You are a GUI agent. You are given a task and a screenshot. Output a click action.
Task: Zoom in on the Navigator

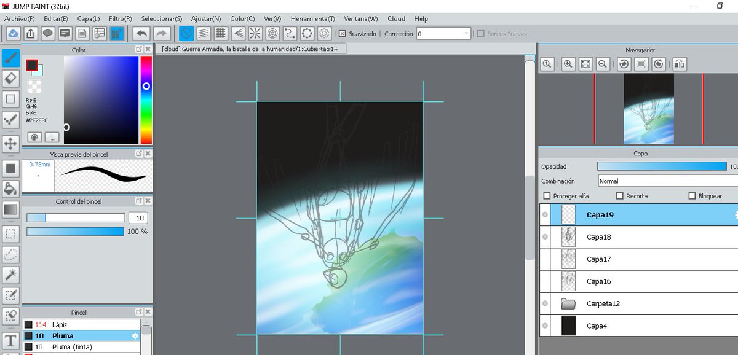(x=568, y=63)
